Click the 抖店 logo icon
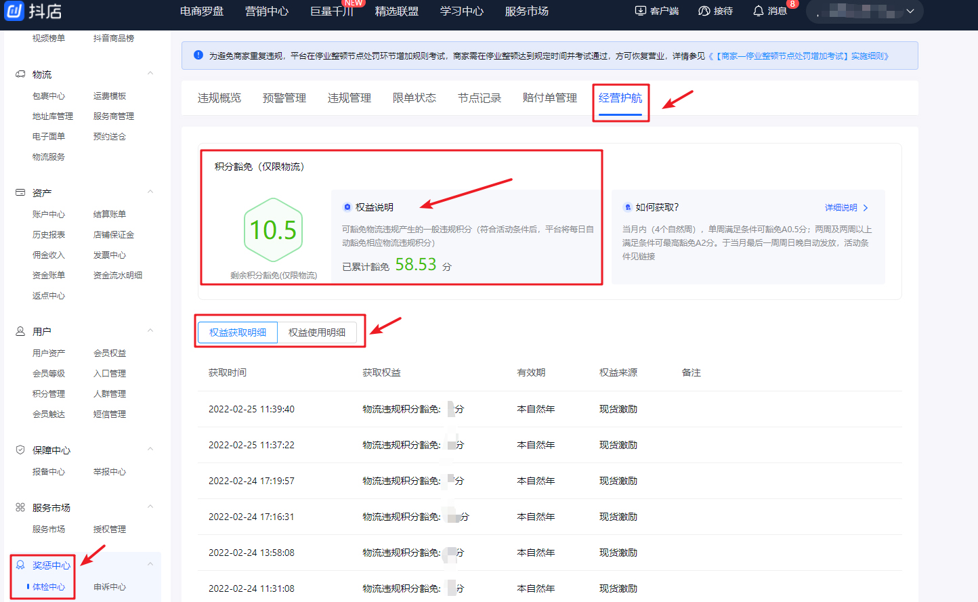978x602 pixels. point(14,10)
